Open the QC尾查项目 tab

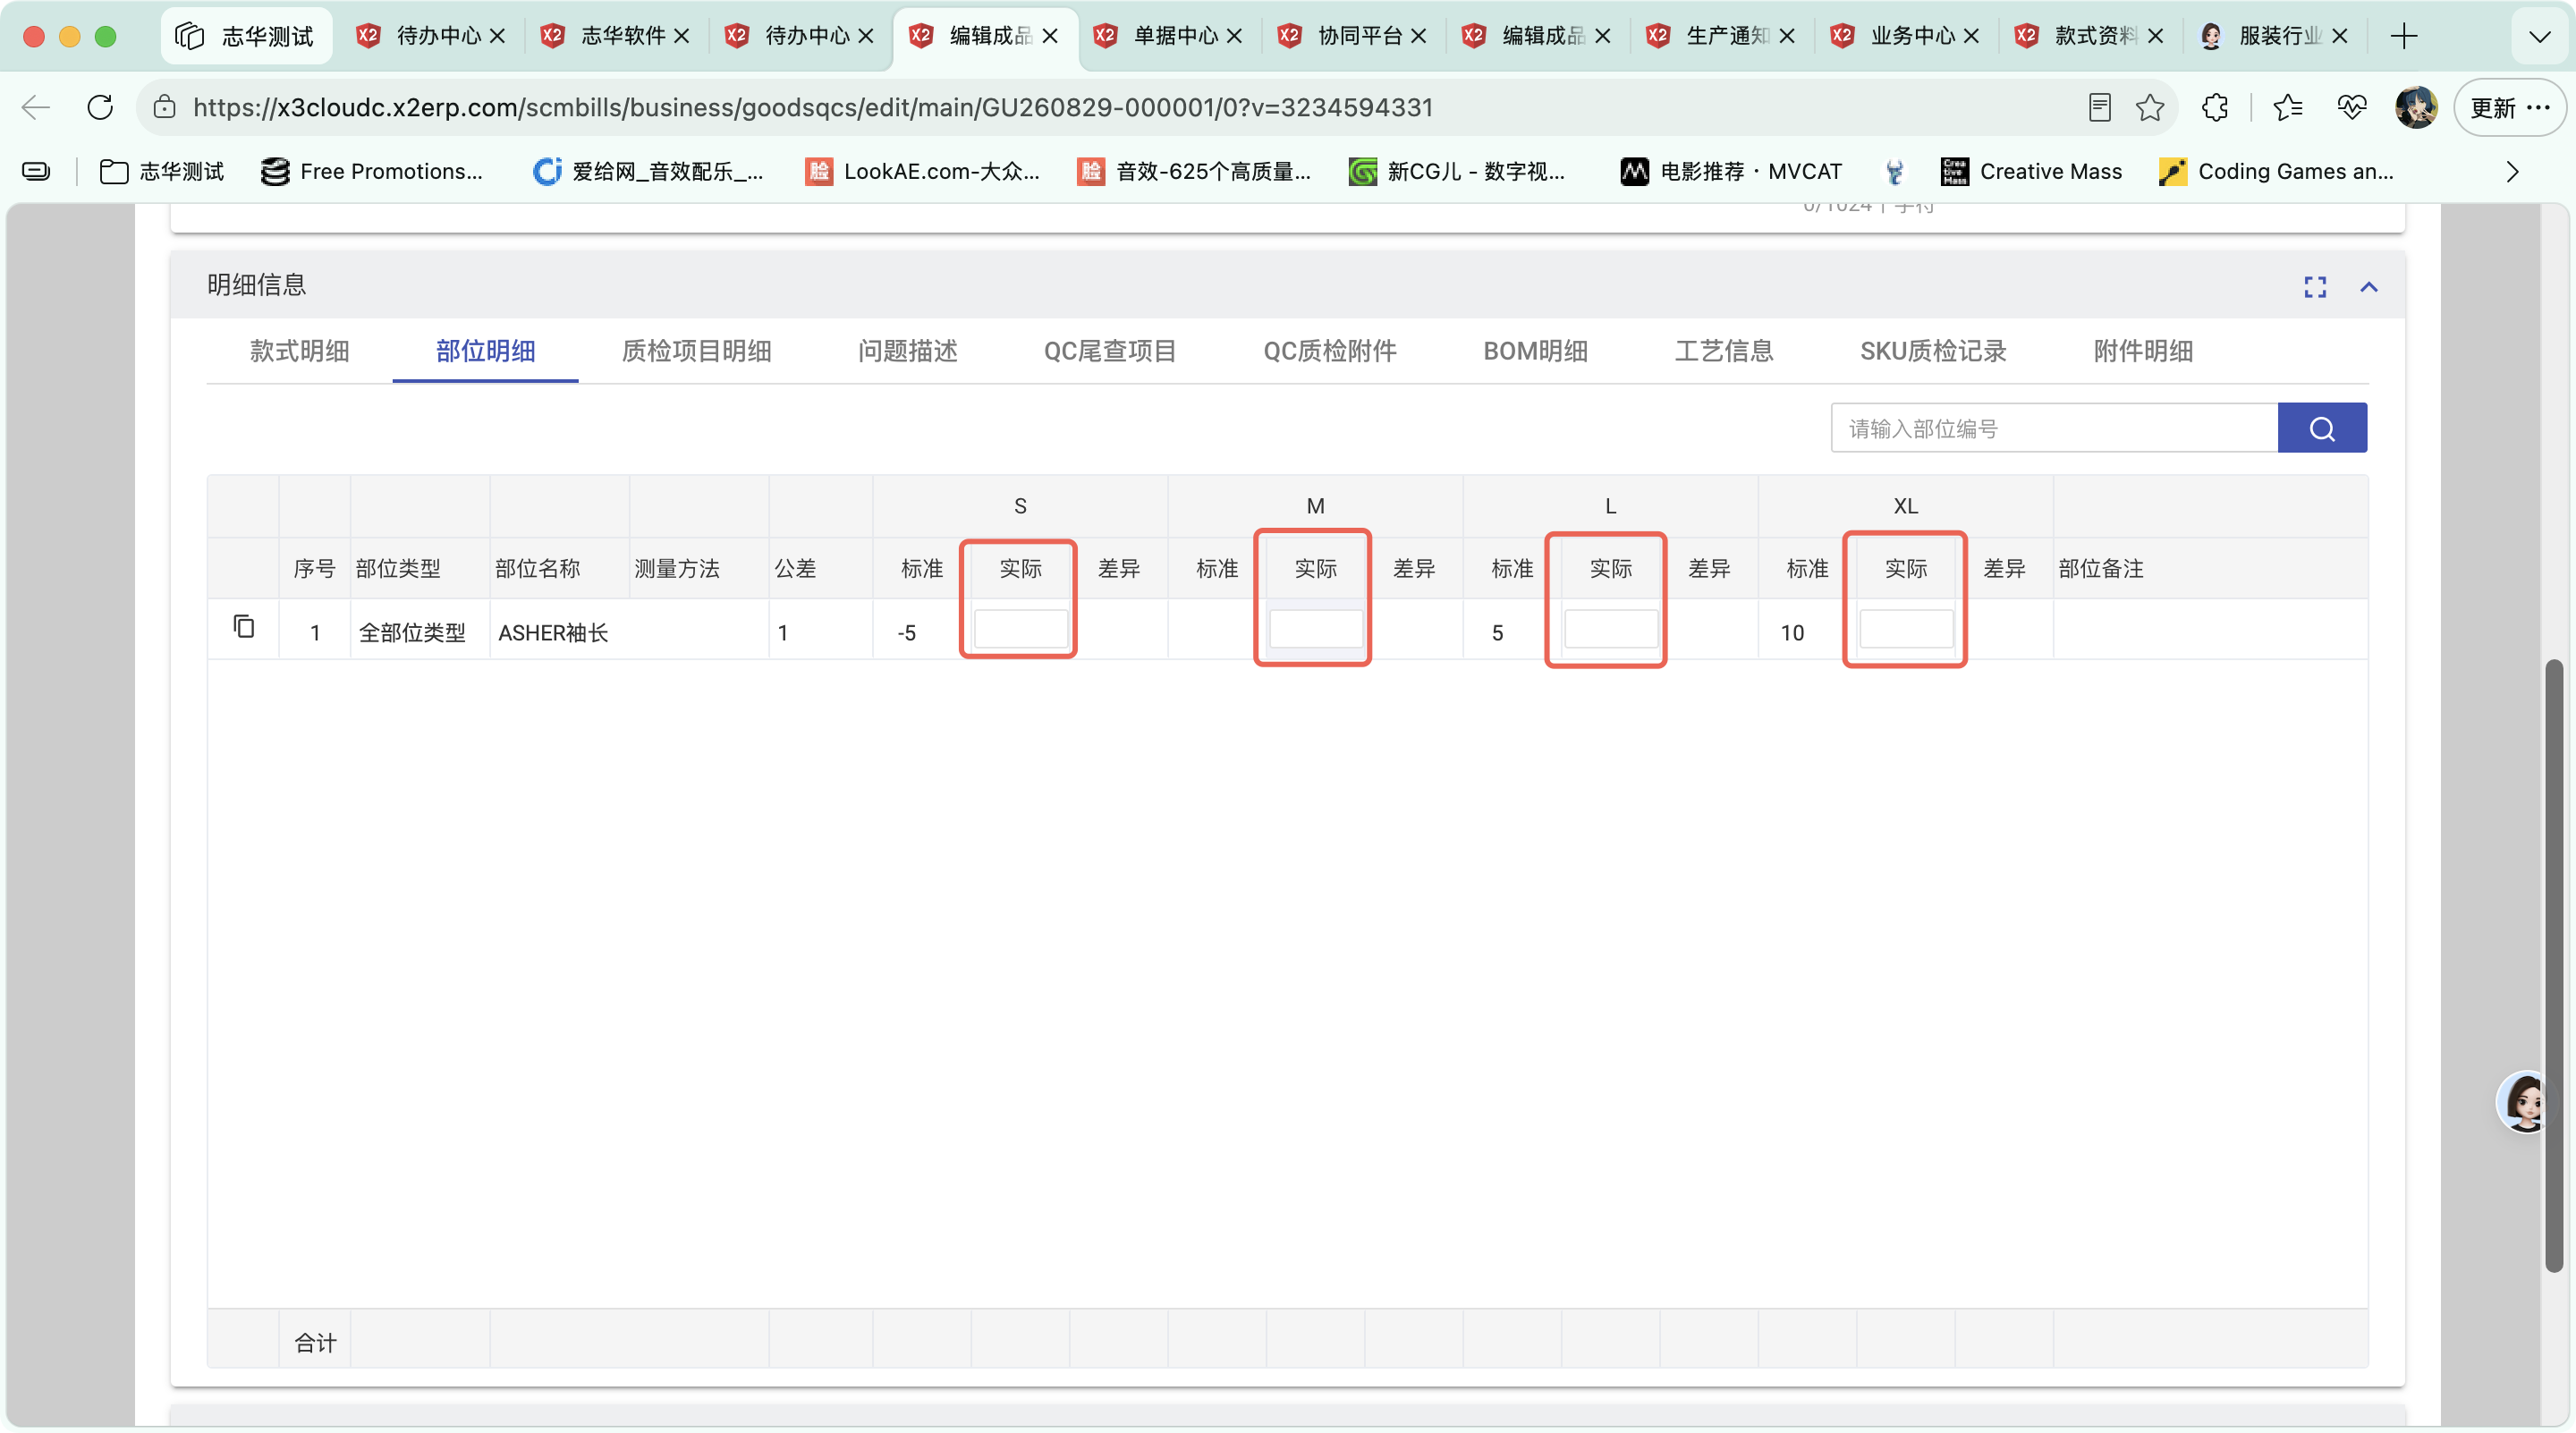pyautogui.click(x=1109, y=351)
